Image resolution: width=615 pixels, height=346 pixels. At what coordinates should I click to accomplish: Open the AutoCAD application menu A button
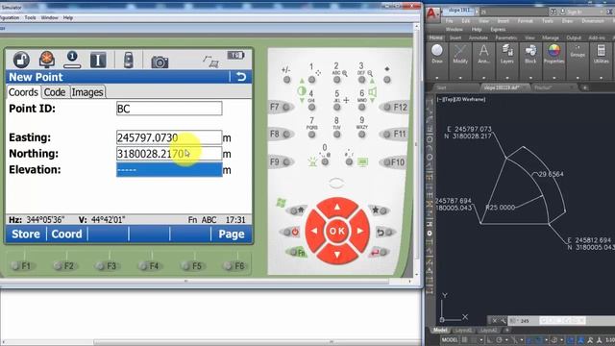[432, 13]
